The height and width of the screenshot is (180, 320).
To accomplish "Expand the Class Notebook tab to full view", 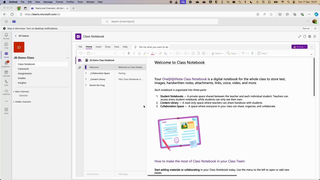I will pyautogui.click(x=299, y=36).
